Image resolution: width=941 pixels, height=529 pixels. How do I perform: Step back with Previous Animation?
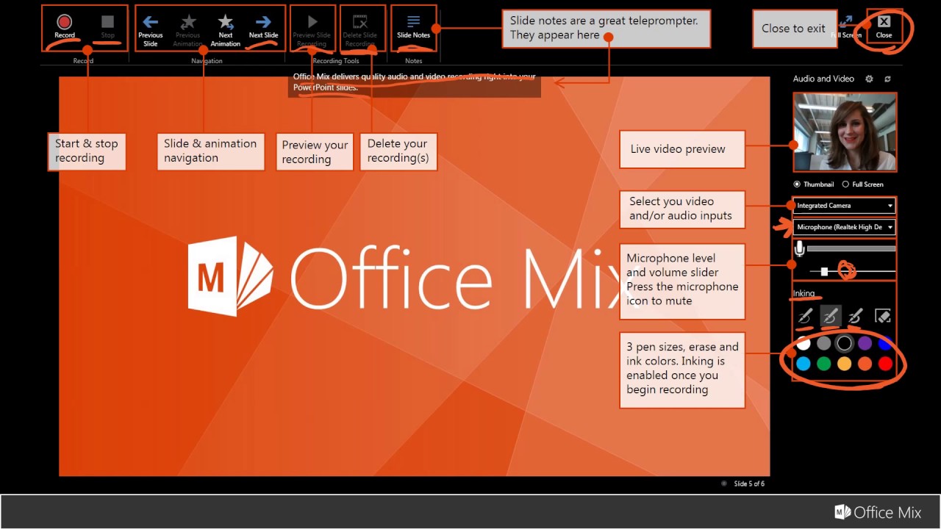tap(187, 30)
